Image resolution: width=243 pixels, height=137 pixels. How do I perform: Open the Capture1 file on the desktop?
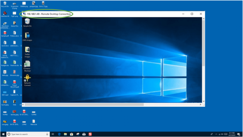(14, 93)
